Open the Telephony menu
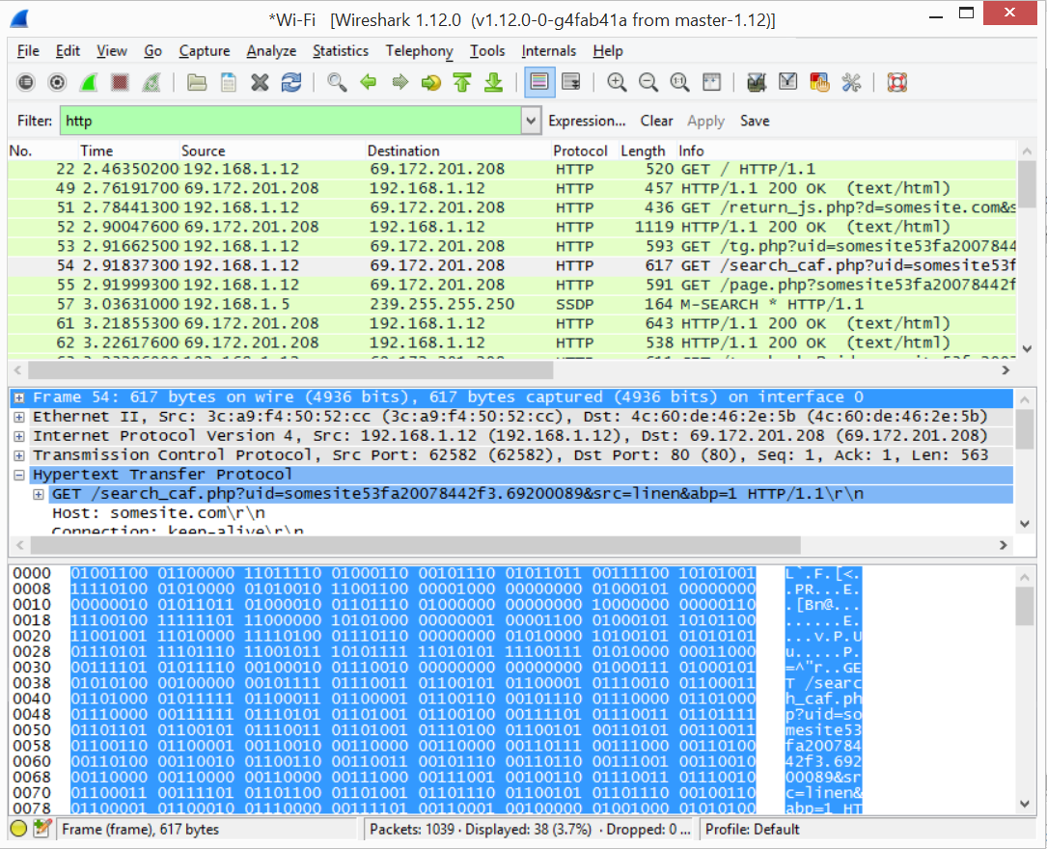The width and height of the screenshot is (1047, 849). click(420, 51)
